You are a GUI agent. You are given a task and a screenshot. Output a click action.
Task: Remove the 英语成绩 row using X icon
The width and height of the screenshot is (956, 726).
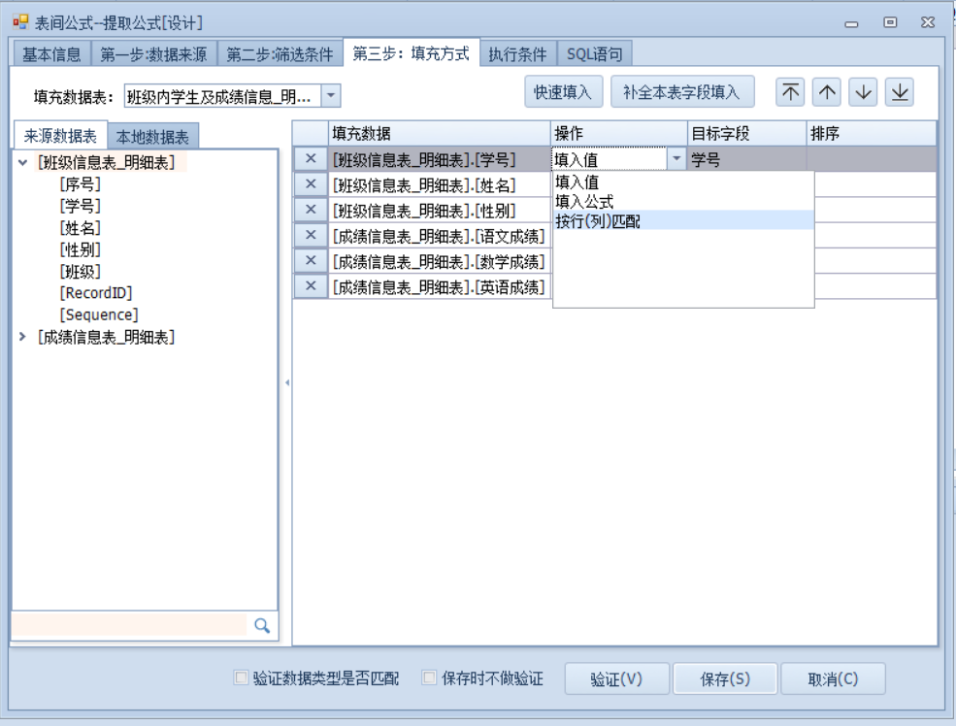(311, 285)
